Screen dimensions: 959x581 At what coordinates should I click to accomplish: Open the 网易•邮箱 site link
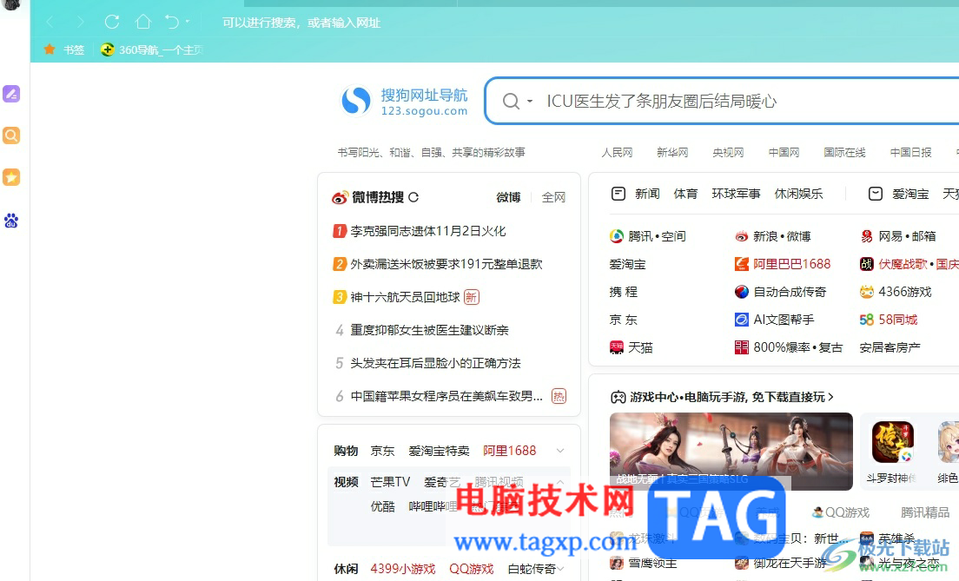[898, 236]
